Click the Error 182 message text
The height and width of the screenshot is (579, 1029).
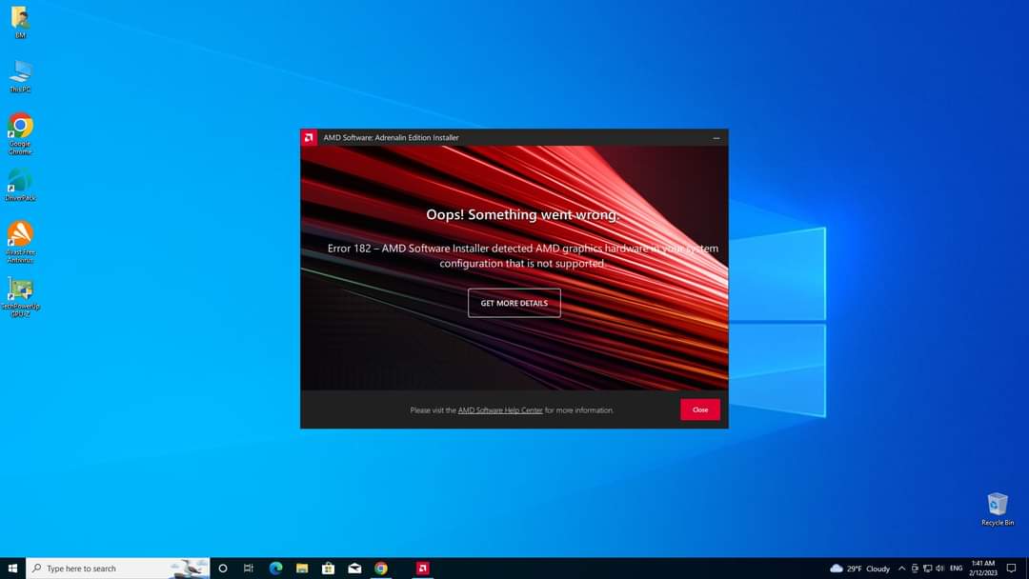tap(522, 256)
